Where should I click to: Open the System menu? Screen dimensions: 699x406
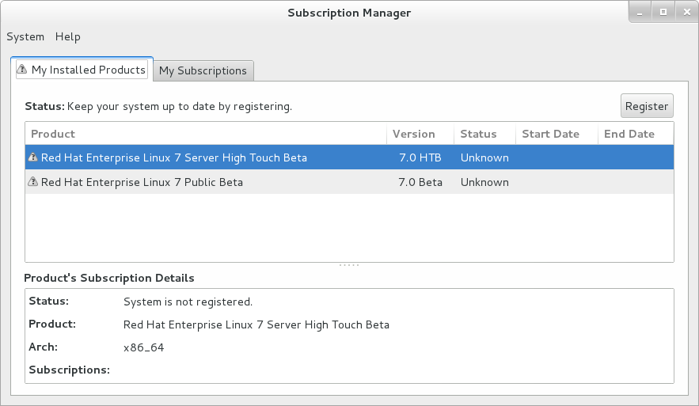click(x=25, y=36)
